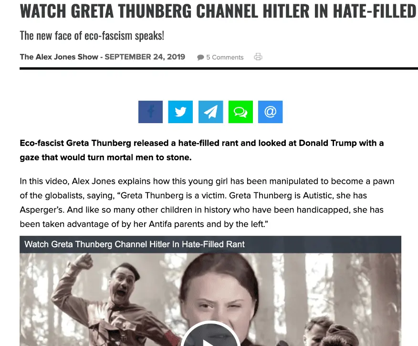Viewport: 418px width, 346px height.
Task: Click the black divider line under byline
Action: [219, 69]
